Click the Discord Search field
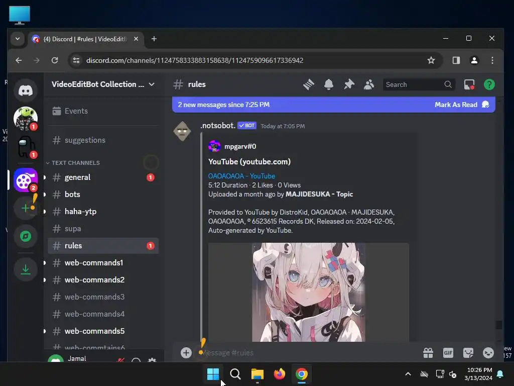This screenshot has width=514, height=386. [x=419, y=84]
